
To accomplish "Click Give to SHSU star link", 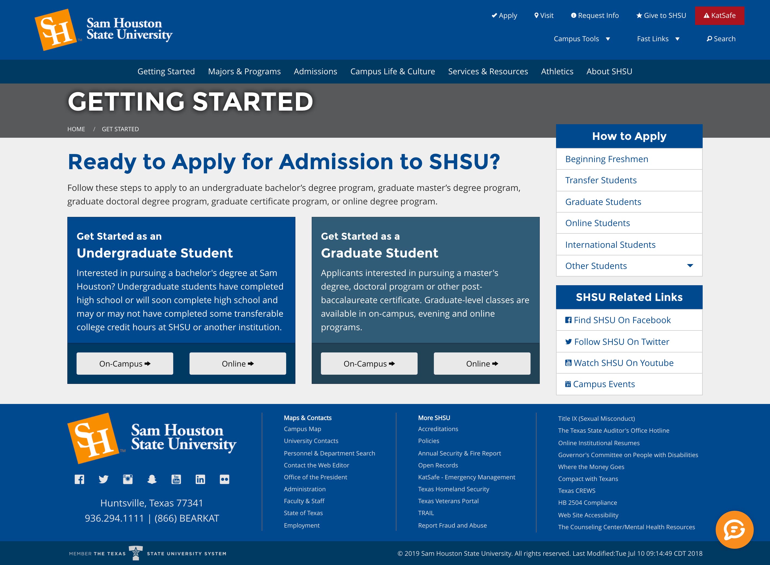I will click(x=661, y=15).
